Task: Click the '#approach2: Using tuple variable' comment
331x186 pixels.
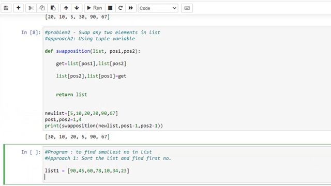Action: [89, 39]
